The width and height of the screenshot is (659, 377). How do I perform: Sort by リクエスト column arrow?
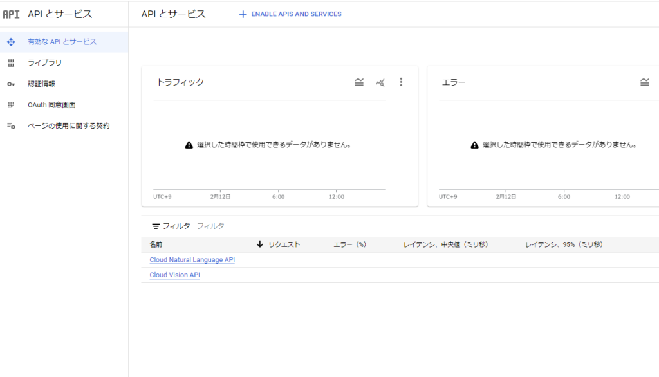pyautogui.click(x=260, y=244)
